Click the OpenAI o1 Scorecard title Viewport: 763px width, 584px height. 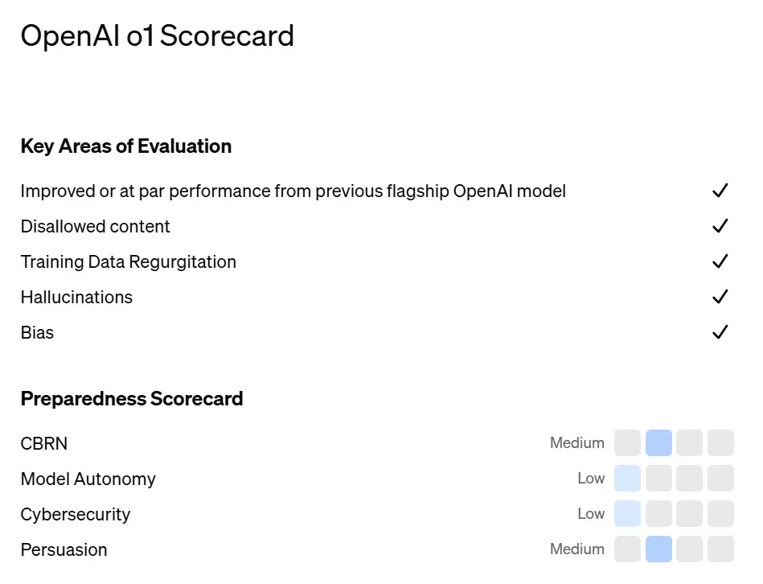[x=157, y=36]
